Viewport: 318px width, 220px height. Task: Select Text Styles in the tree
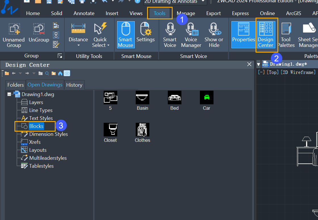click(x=41, y=118)
